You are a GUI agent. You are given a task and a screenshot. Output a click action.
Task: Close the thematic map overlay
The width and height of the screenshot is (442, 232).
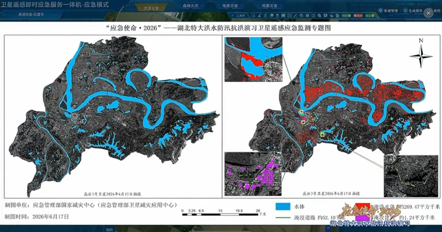428,13
